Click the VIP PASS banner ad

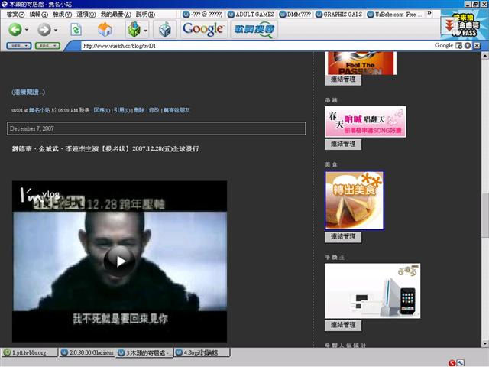465,25
